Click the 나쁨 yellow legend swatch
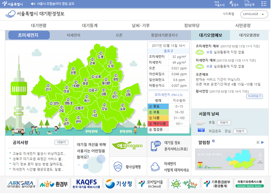Viewport: 271px width, 193px height. click(x=158, y=118)
